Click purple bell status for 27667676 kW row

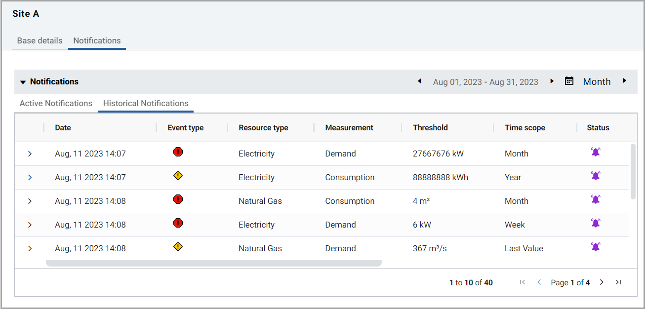point(596,152)
